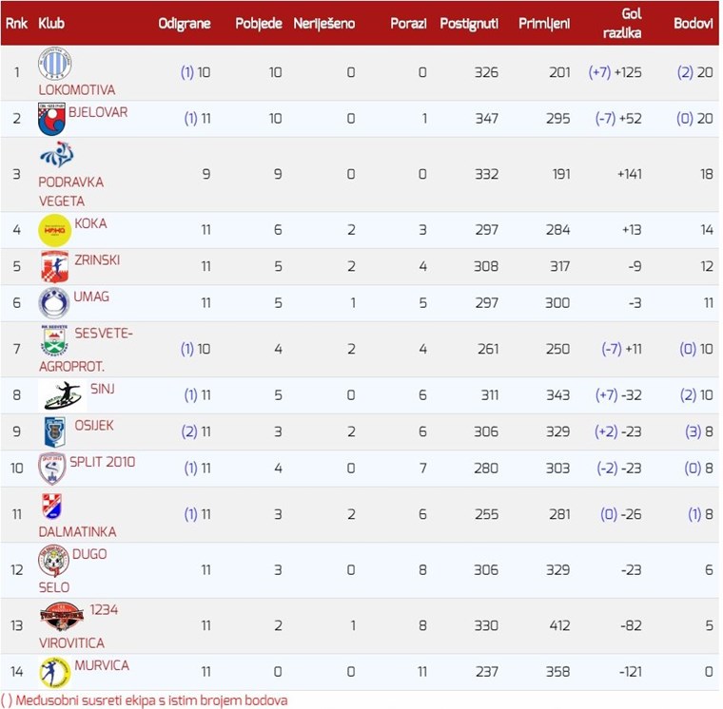Click the Zrinski club crest

[x=54, y=266]
